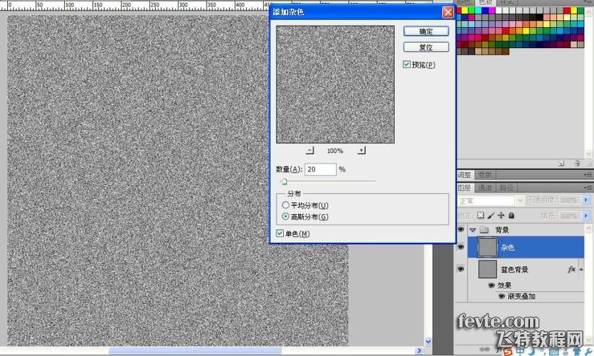The height and width of the screenshot is (356, 594).
Task: Switch to the 调整 tab
Action: (464, 175)
